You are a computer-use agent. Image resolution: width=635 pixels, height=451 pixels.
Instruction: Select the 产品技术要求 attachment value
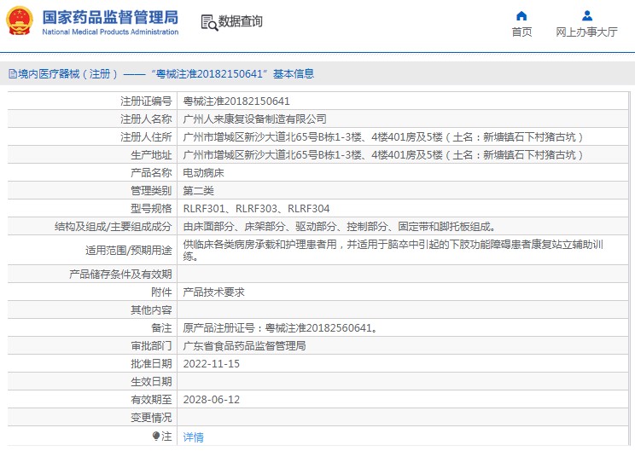(x=214, y=292)
